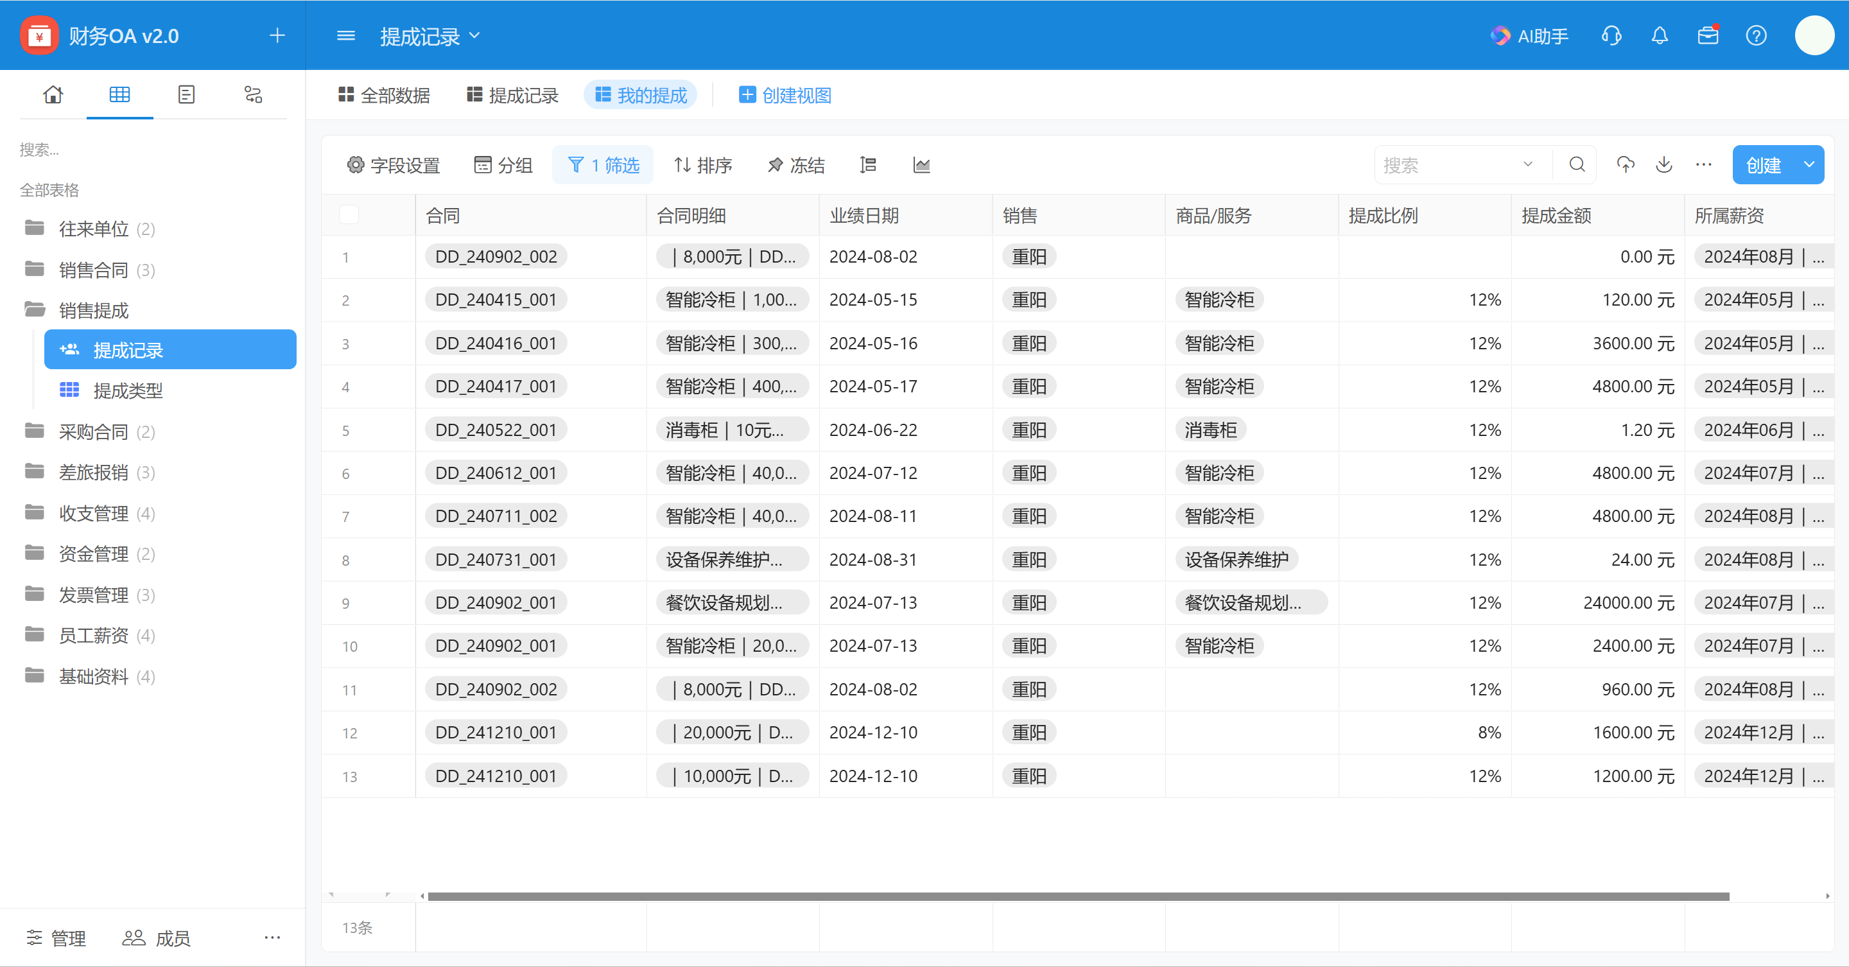Select the table grid sidebar tab icon
Viewport: 1849px width, 967px height.
[x=120, y=94]
